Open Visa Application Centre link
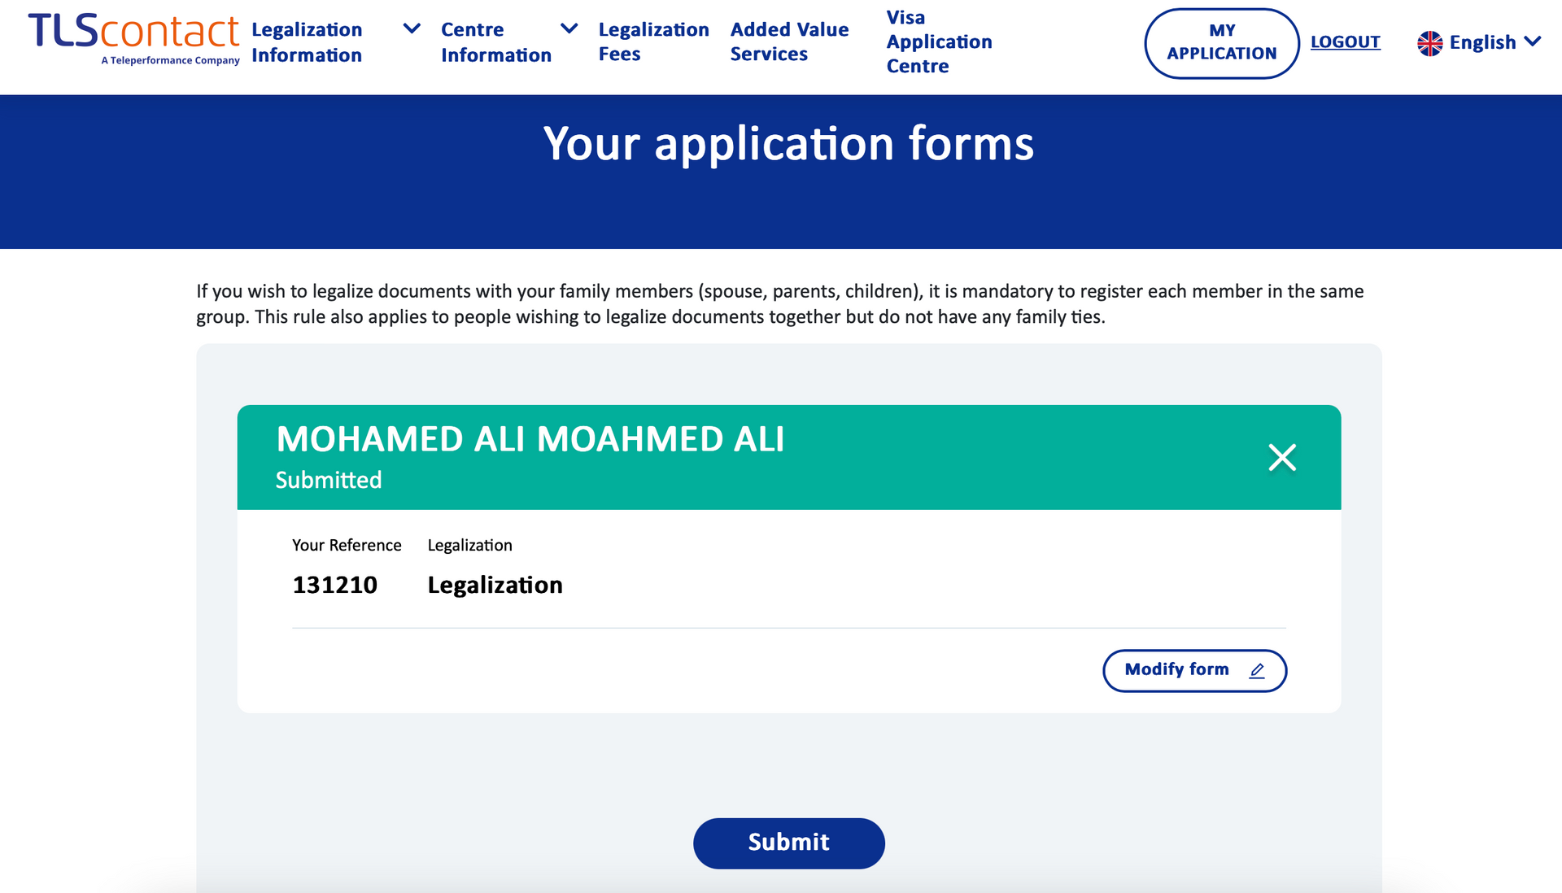 (939, 41)
